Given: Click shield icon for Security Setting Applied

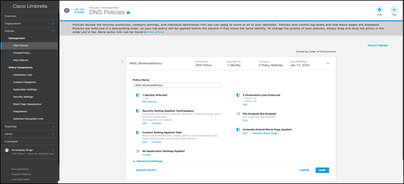Looking at the screenshot, I should (137, 111).
